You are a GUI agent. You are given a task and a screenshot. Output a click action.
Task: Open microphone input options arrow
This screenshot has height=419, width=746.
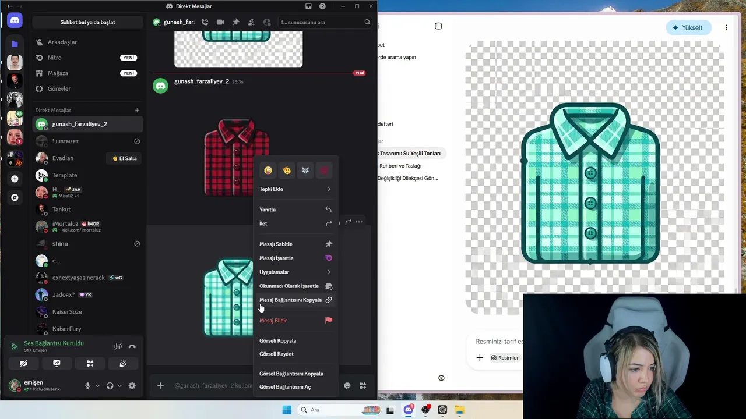97,385
